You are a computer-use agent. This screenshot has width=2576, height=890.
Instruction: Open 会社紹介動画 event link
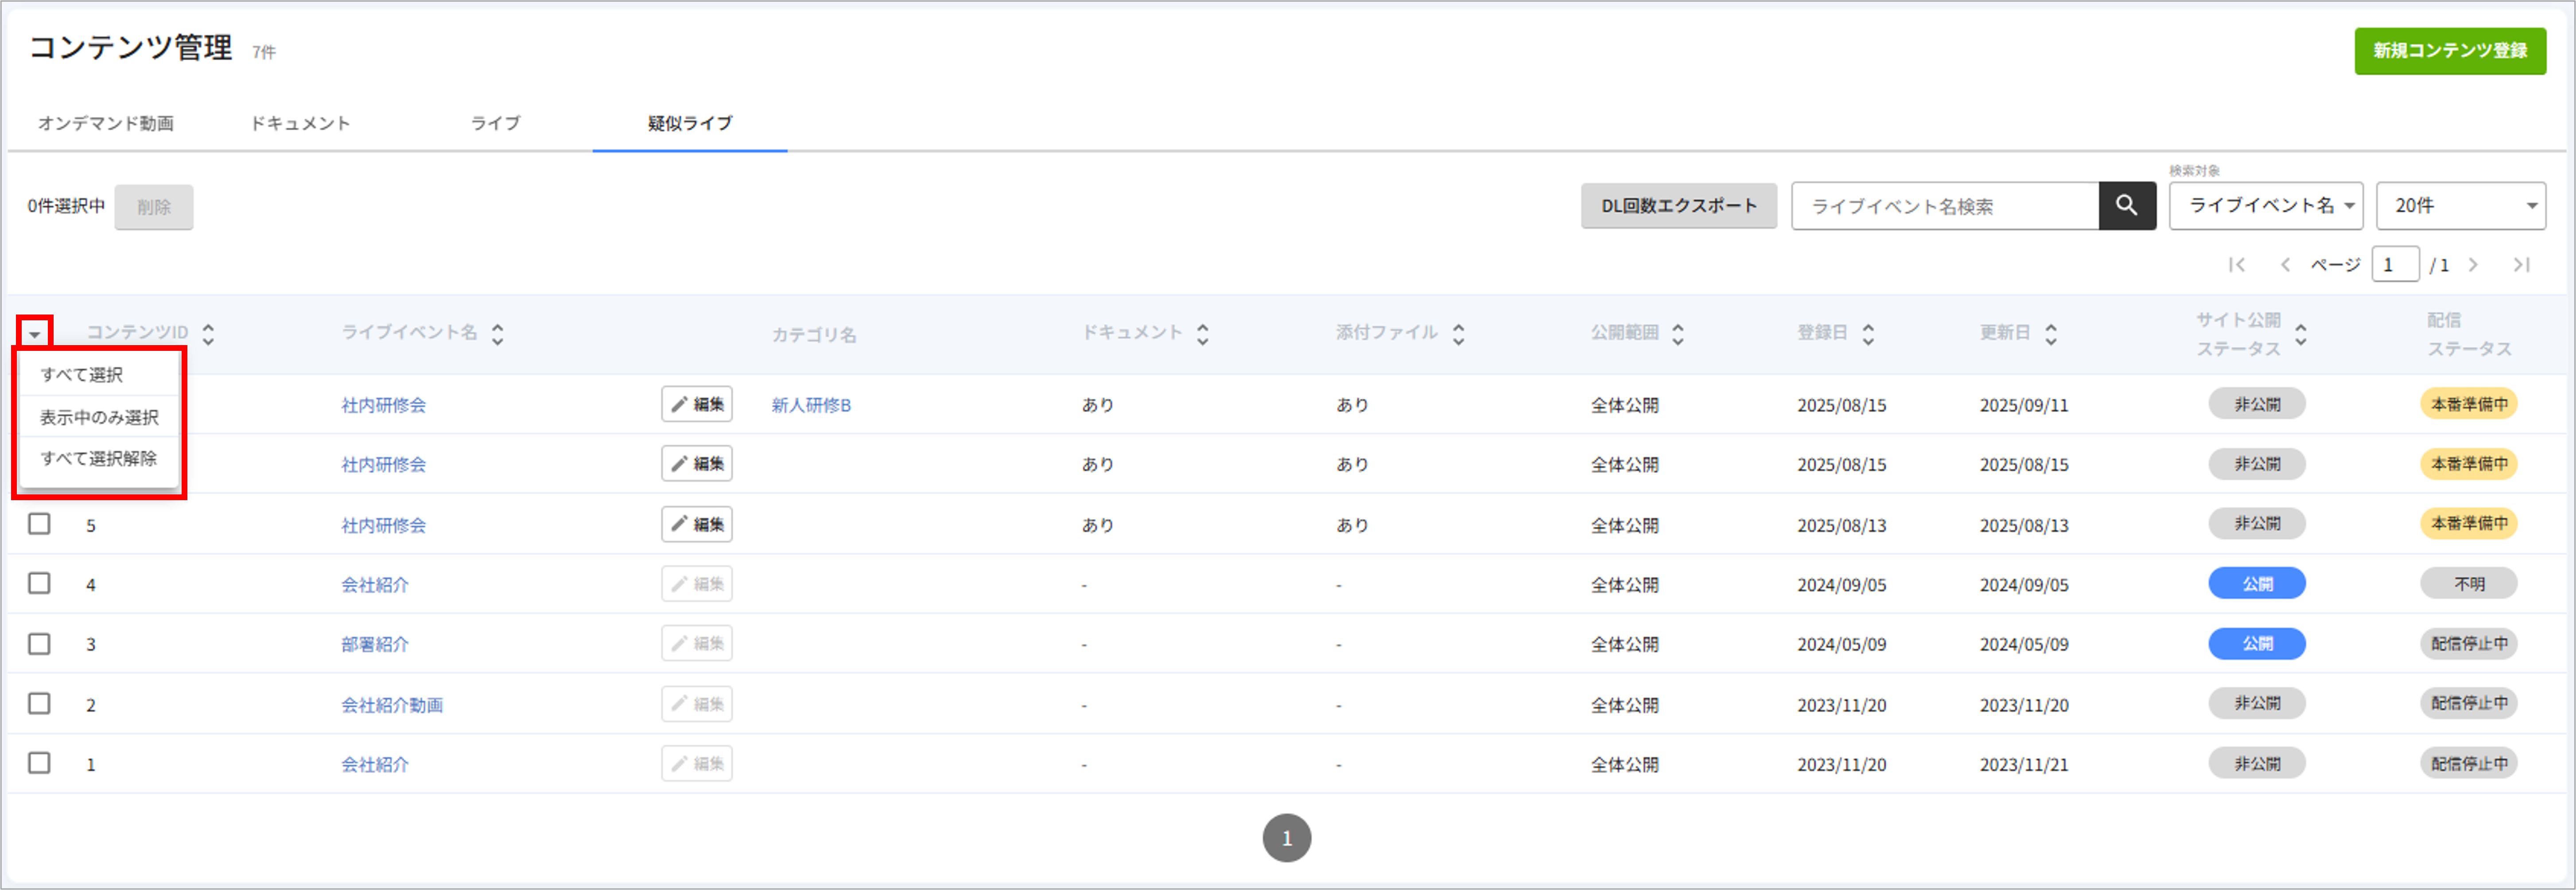click(392, 705)
